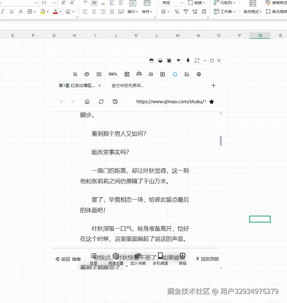Open the 常规 number format dropdown
Image resolution: width=287 pixels, height=303 pixels.
(171, 3)
